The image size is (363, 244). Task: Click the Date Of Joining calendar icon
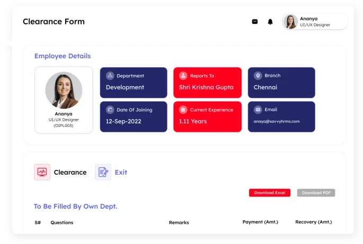(110, 110)
